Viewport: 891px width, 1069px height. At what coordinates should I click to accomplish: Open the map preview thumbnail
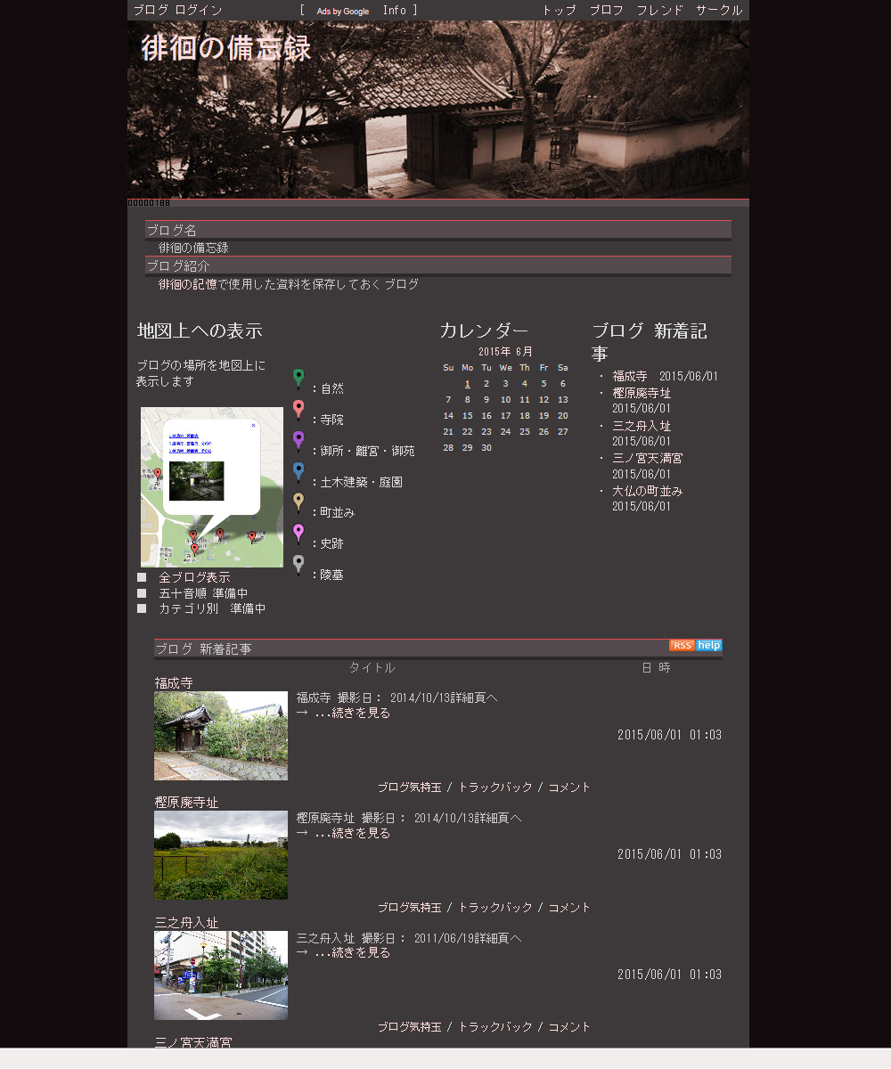click(212, 487)
